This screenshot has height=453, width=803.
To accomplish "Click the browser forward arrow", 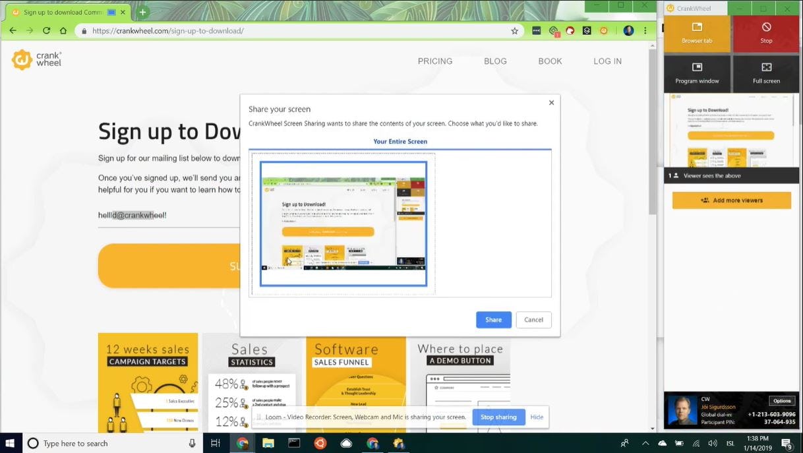I will pyautogui.click(x=29, y=30).
